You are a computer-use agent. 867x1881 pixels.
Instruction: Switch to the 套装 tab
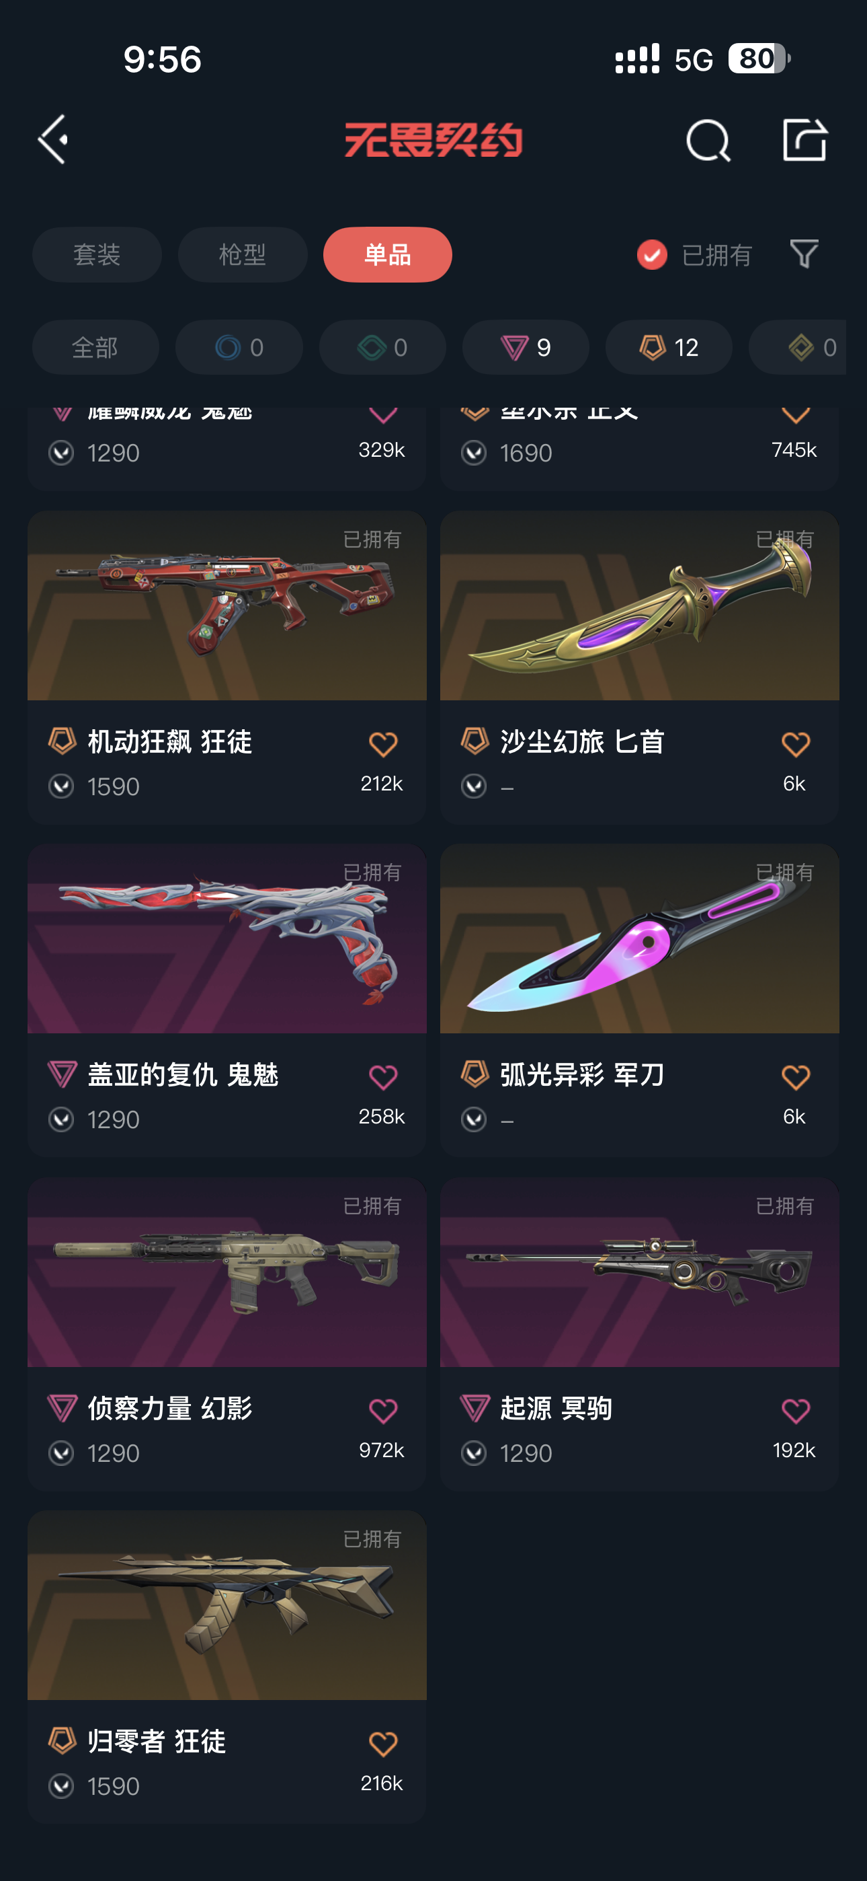[x=97, y=255]
